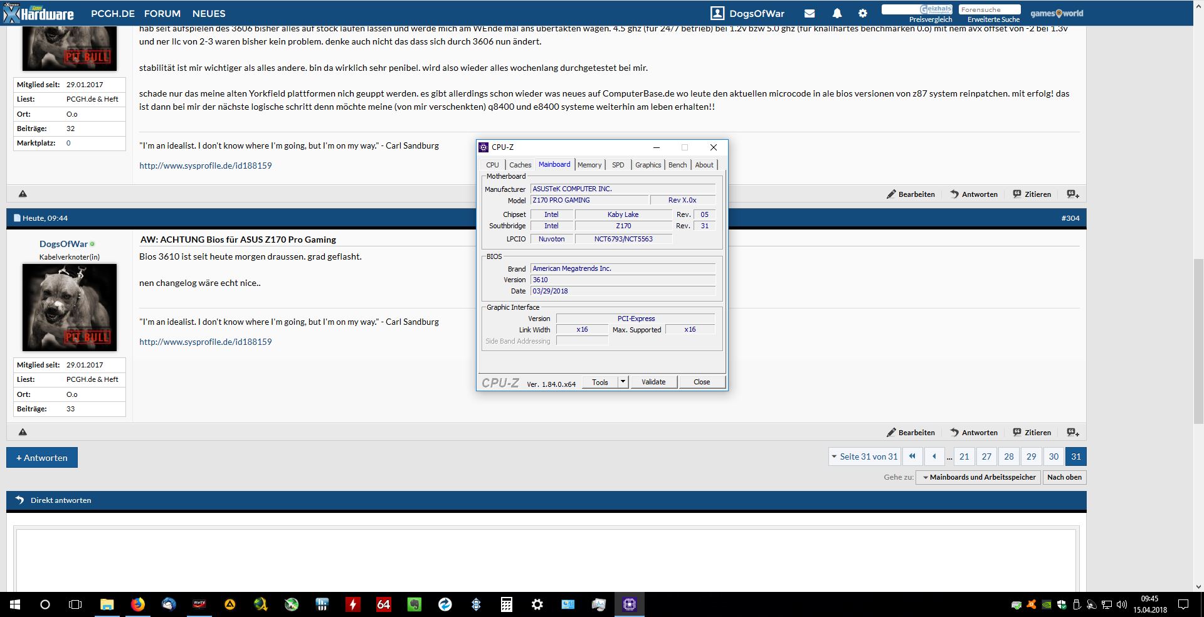The image size is (1204, 617).
Task: Open Windows Start menu
Action: (15, 604)
